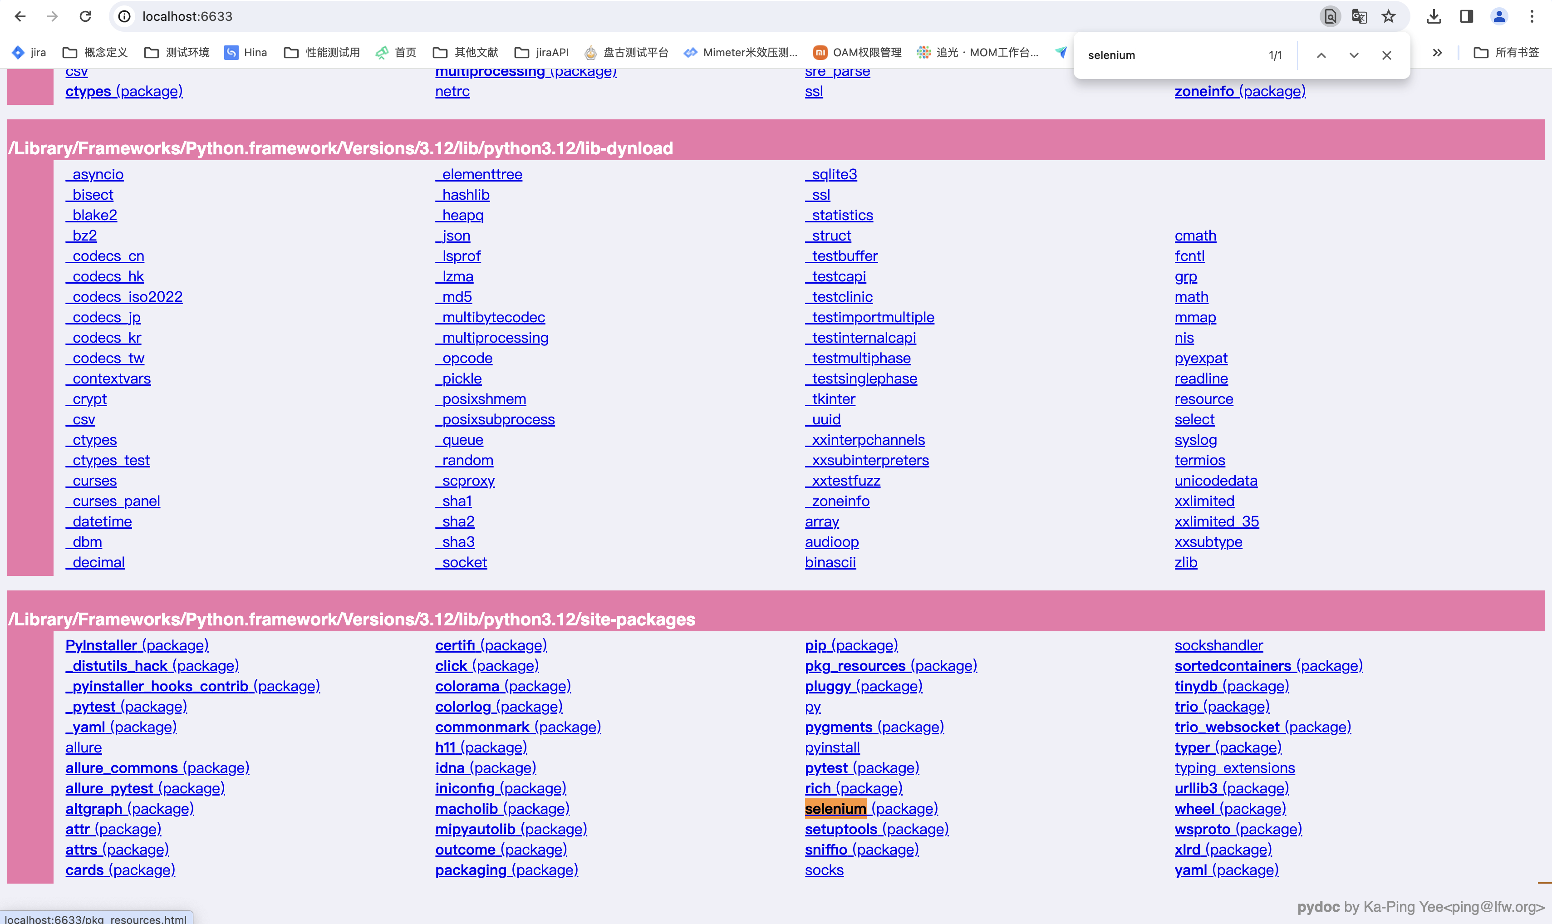Open the translate page icon
Viewport: 1552px width, 924px height.
(x=1359, y=16)
